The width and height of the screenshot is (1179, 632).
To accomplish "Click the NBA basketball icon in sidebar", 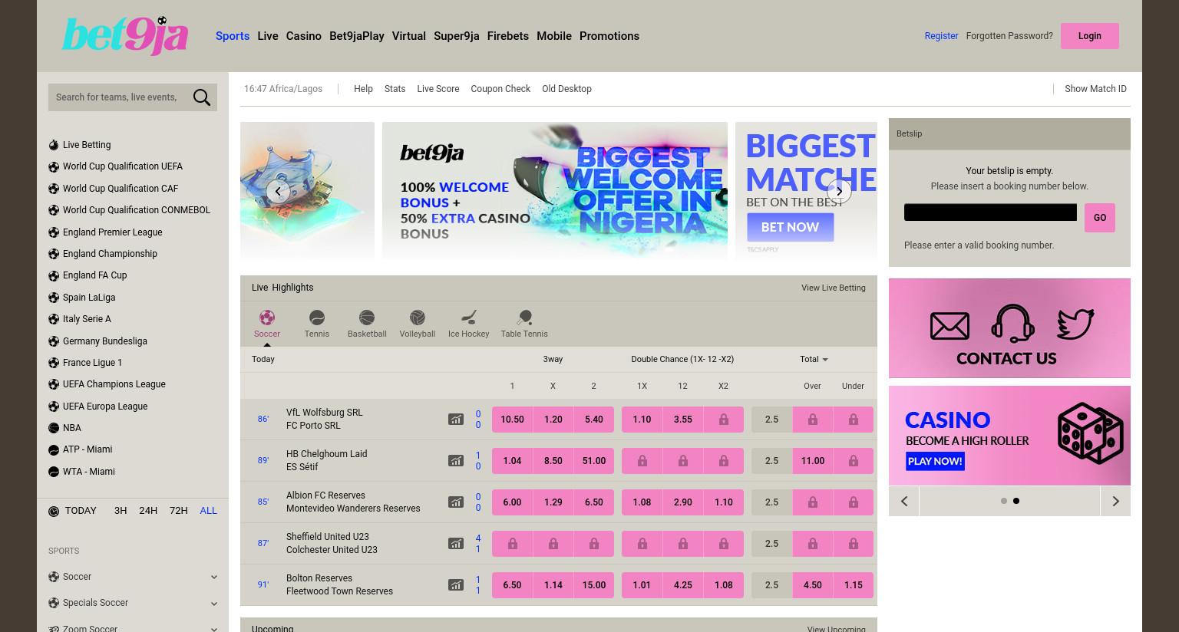I will pos(54,428).
